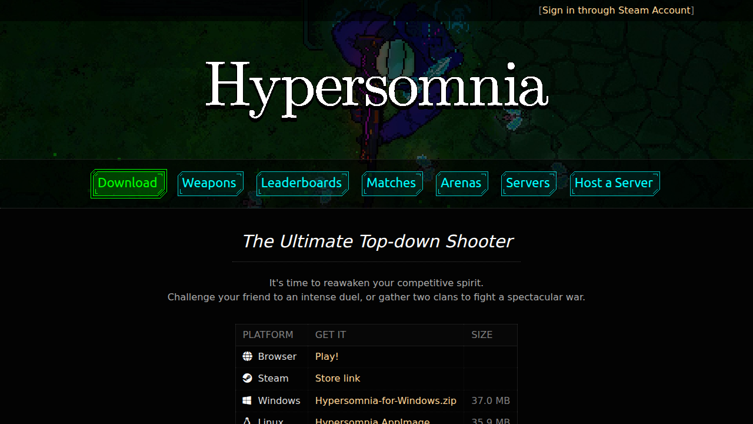
Task: Click the Play! browser link
Action: point(326,356)
